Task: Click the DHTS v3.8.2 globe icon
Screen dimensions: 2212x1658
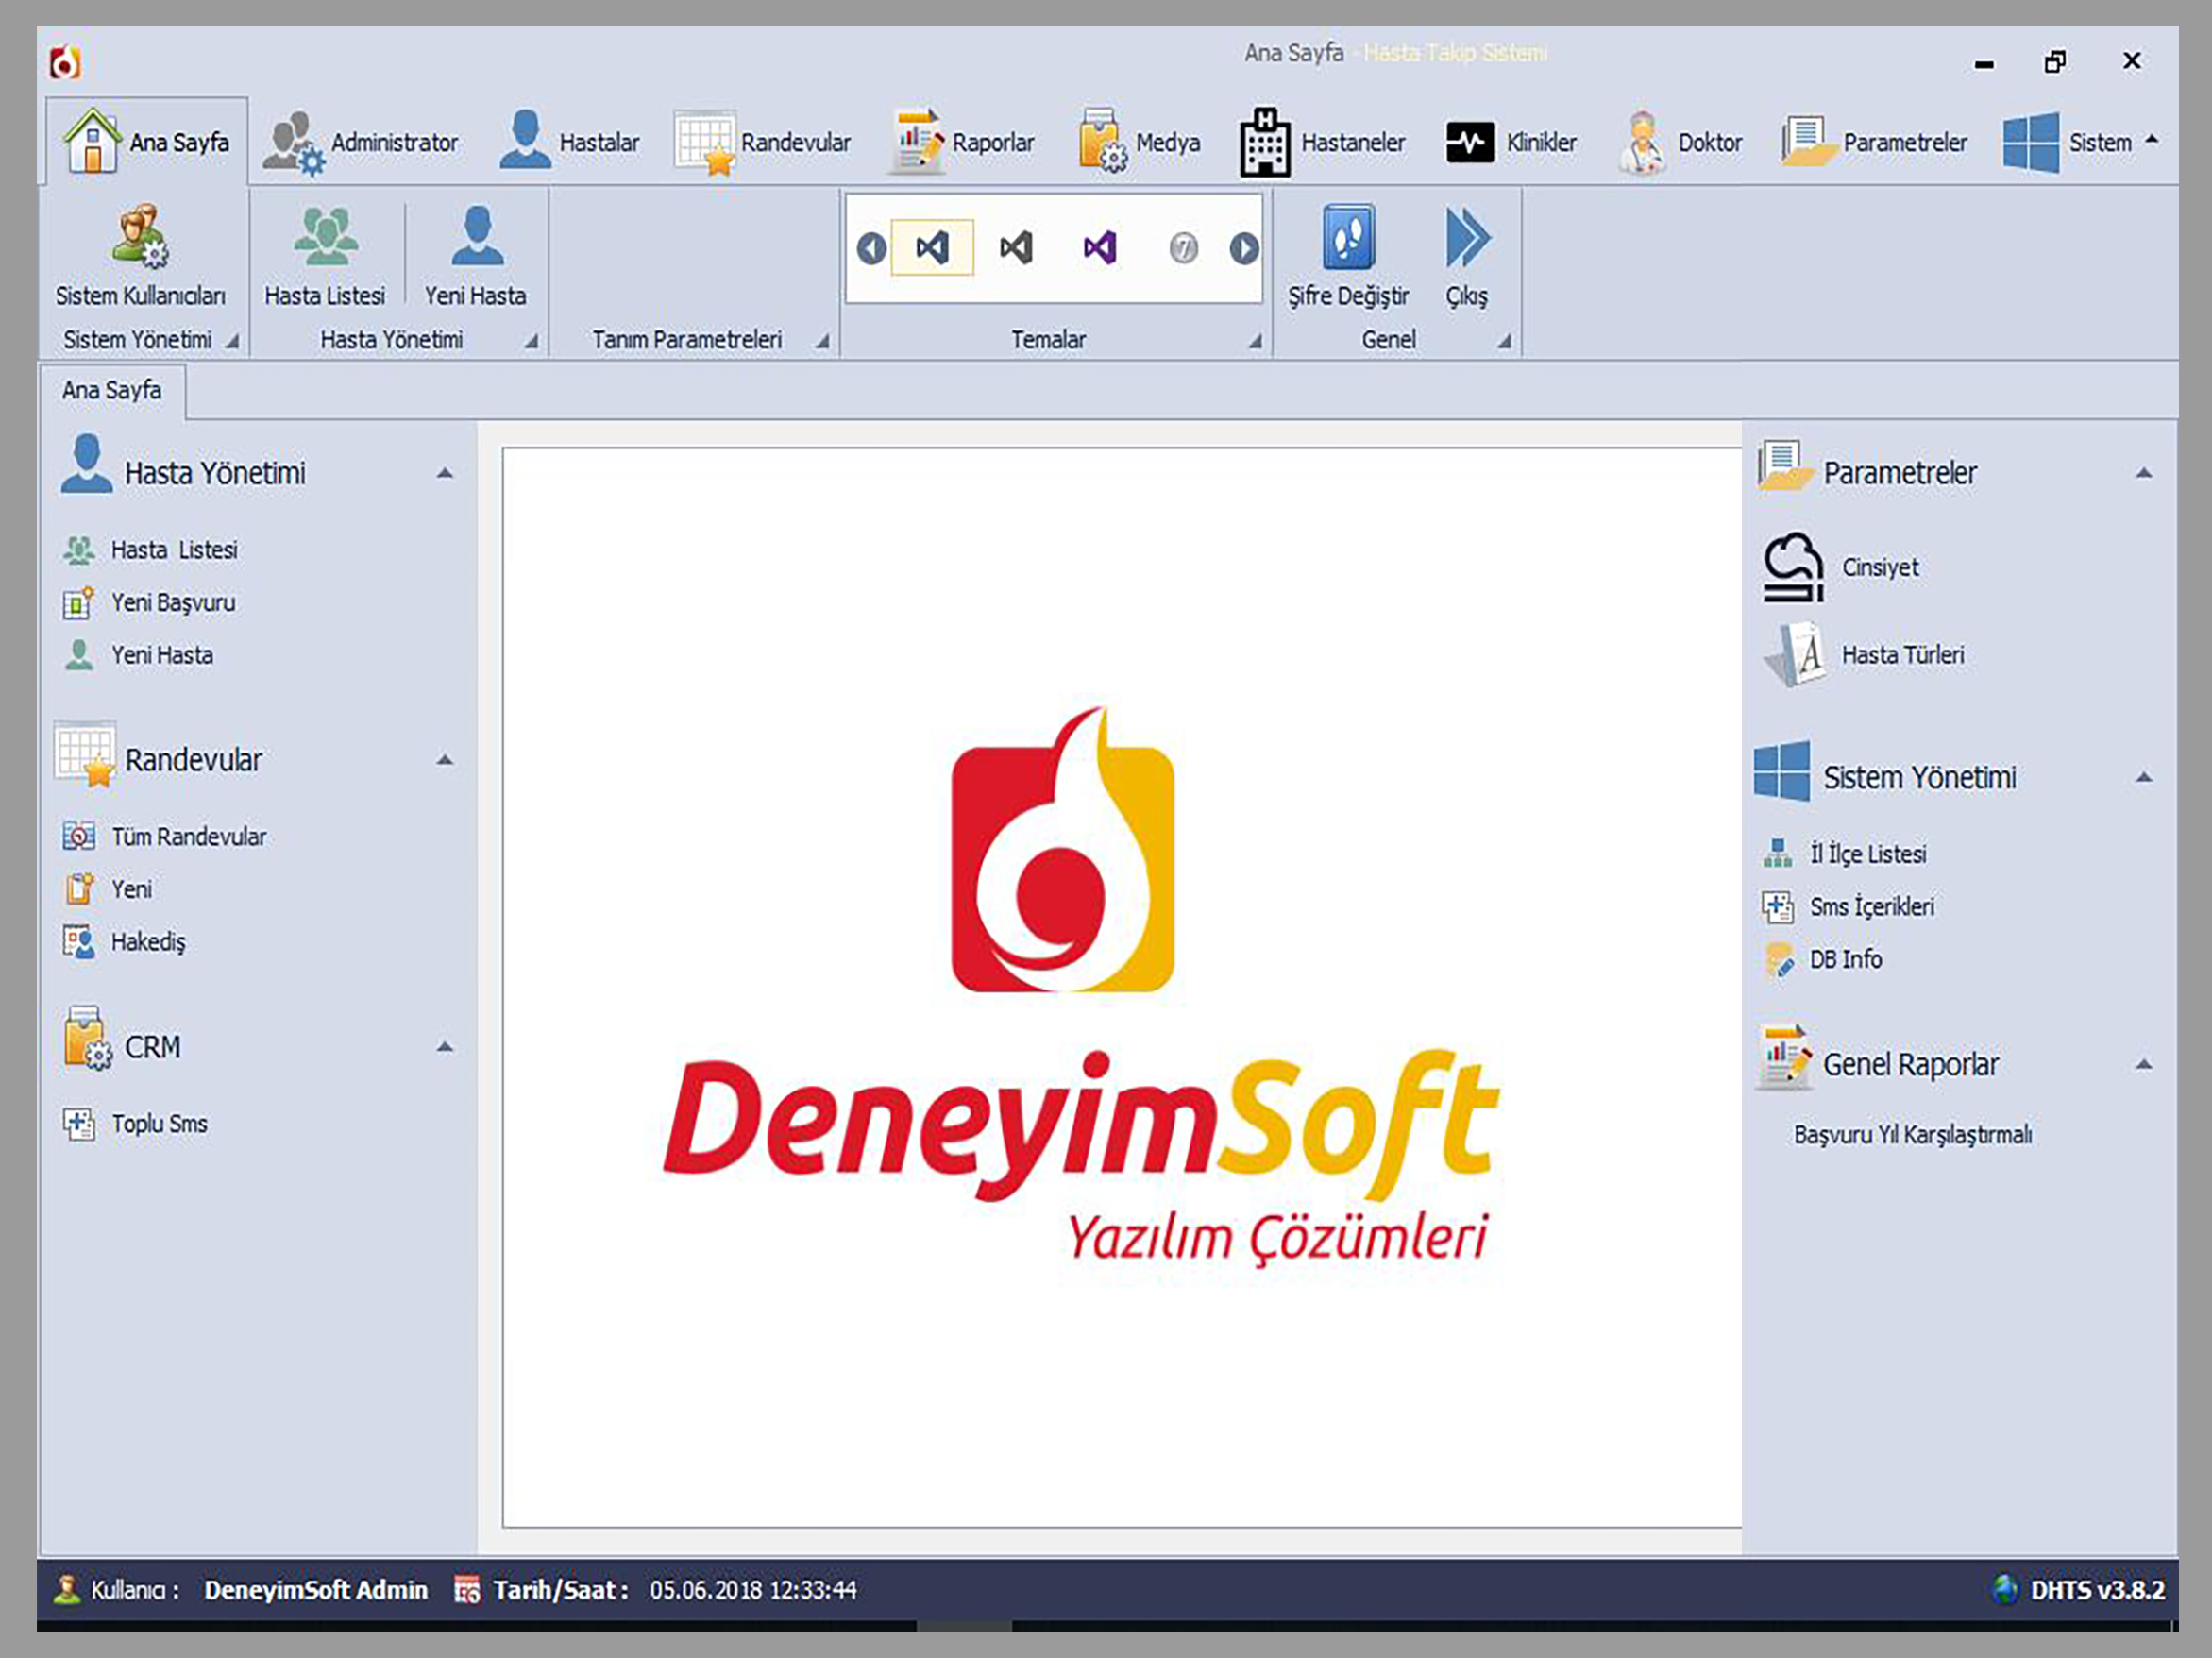Action: click(2005, 1590)
